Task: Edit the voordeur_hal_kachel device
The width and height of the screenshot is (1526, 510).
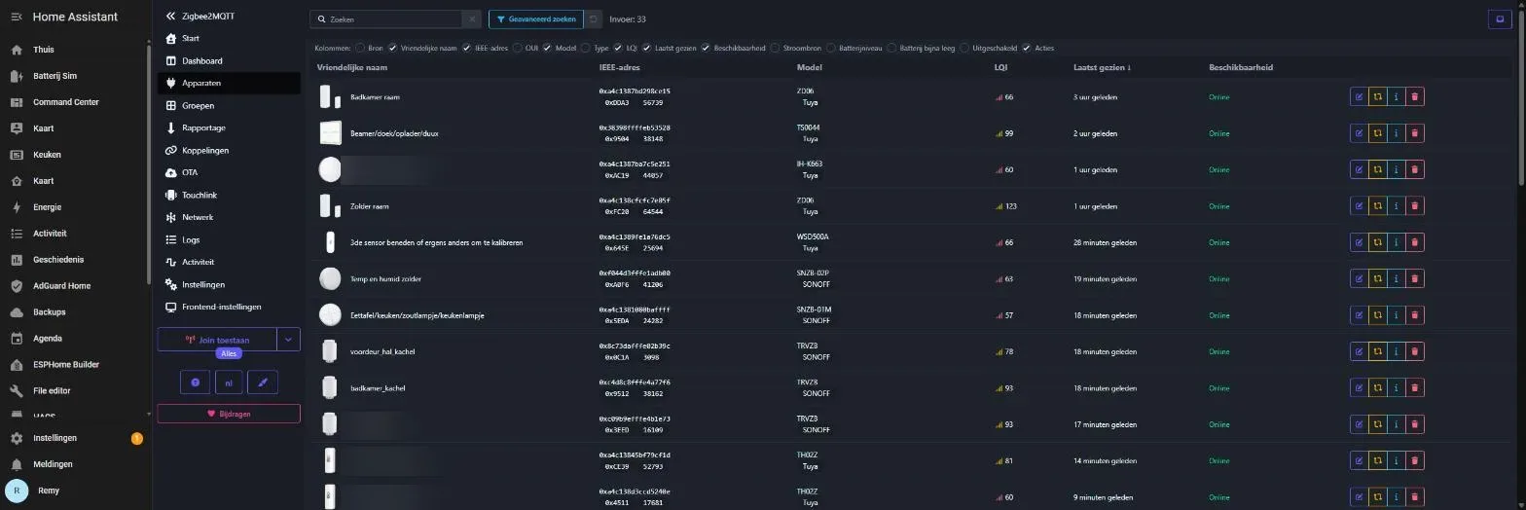Action: pos(1359,351)
